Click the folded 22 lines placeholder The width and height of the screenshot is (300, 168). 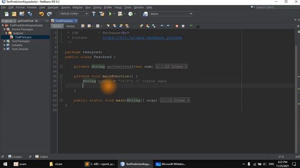[x=172, y=66]
